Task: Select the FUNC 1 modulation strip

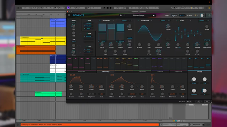Action: (136, 63)
